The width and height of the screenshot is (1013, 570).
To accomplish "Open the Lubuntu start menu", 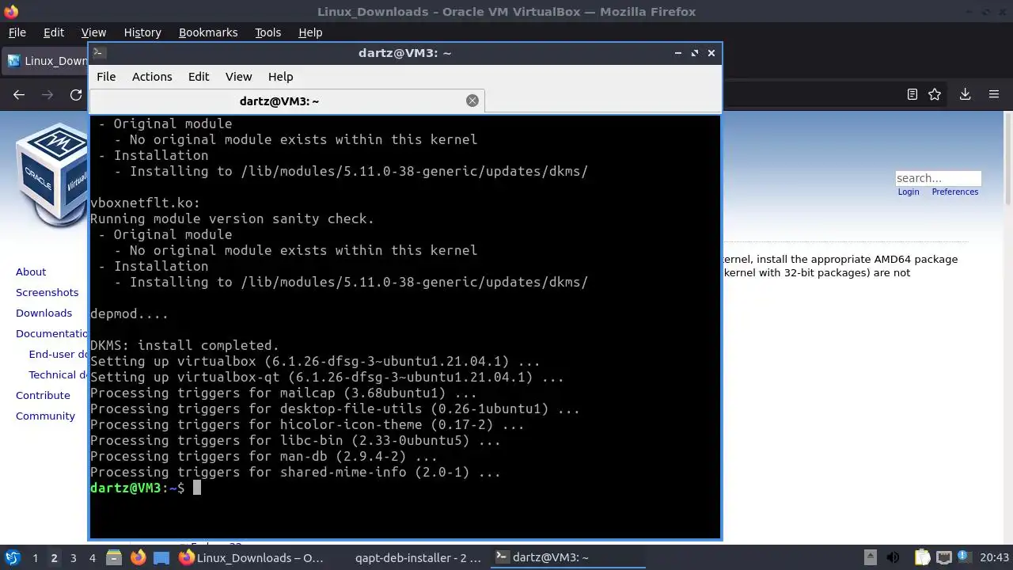I will point(12,557).
